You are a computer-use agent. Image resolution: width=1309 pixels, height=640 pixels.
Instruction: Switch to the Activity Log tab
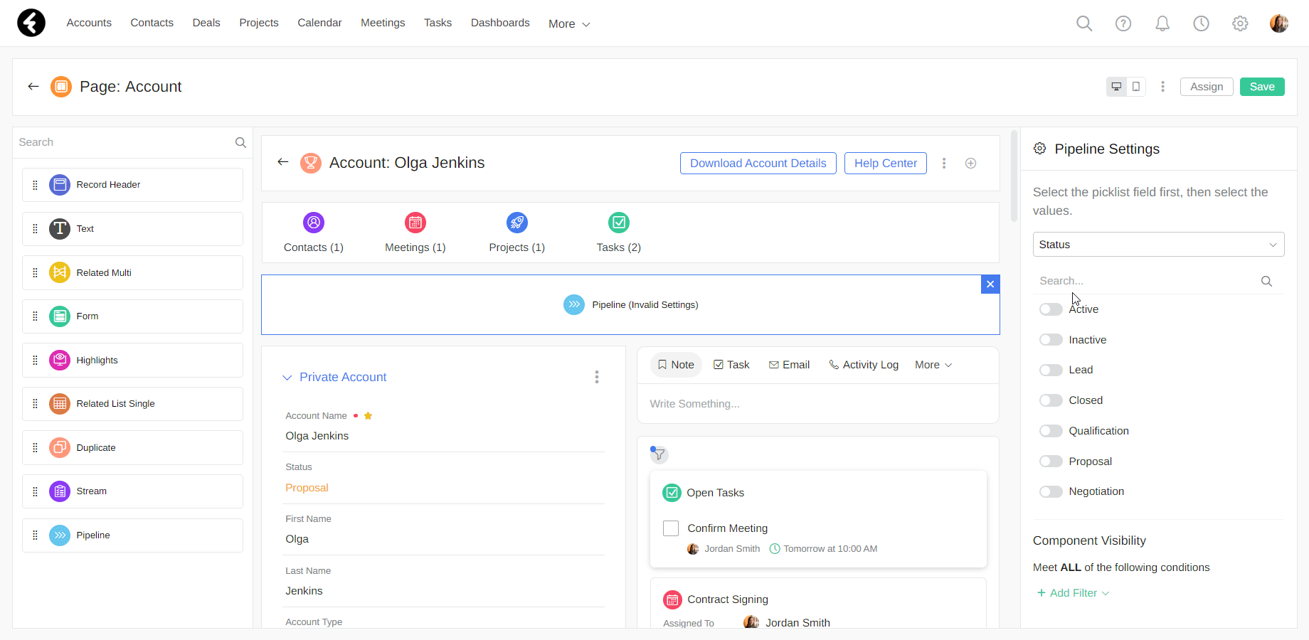864,365
